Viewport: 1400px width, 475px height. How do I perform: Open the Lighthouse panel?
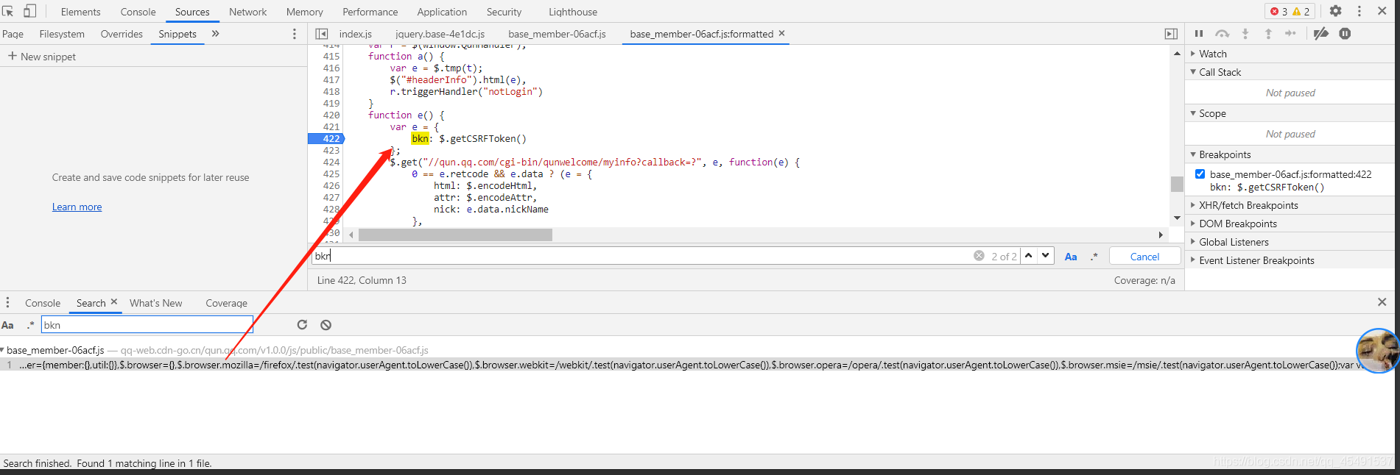point(572,12)
